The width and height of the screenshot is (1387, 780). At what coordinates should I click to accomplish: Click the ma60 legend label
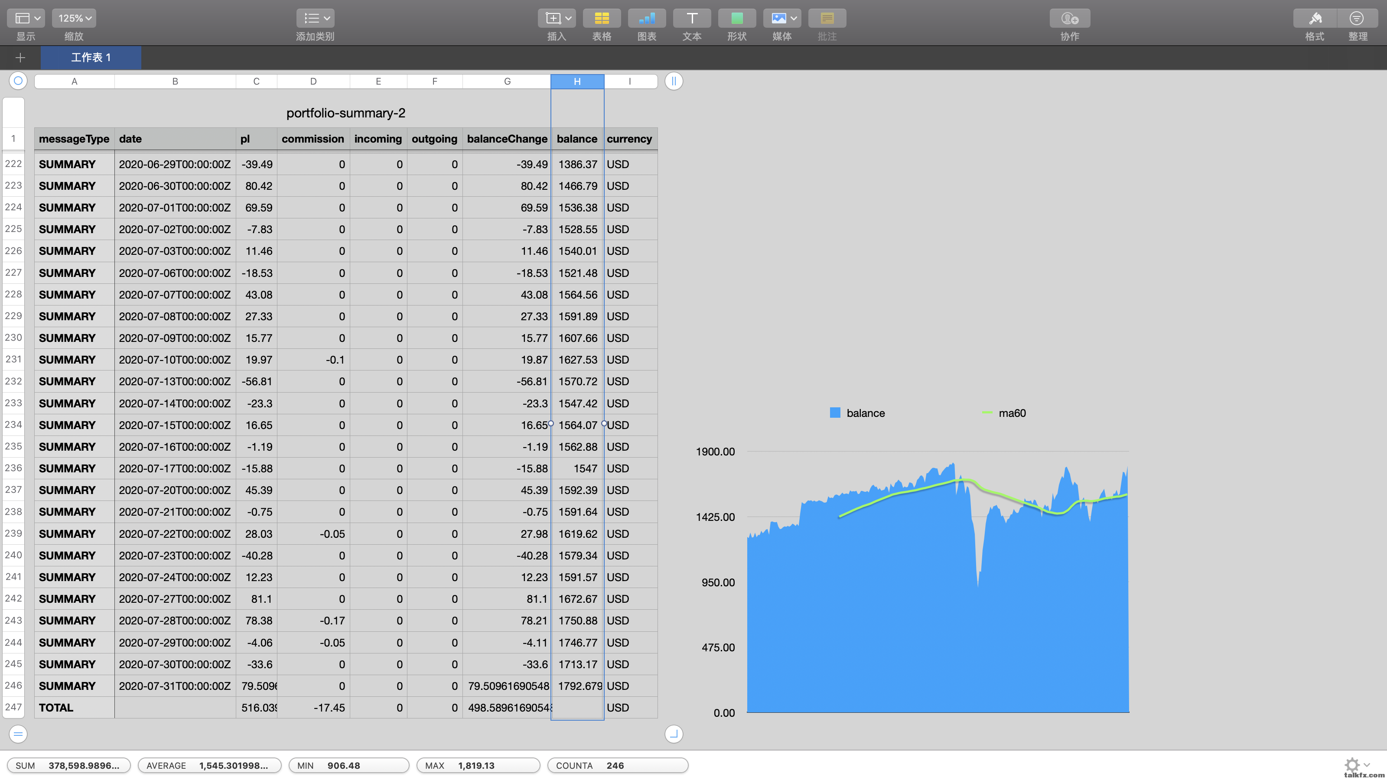click(1012, 413)
